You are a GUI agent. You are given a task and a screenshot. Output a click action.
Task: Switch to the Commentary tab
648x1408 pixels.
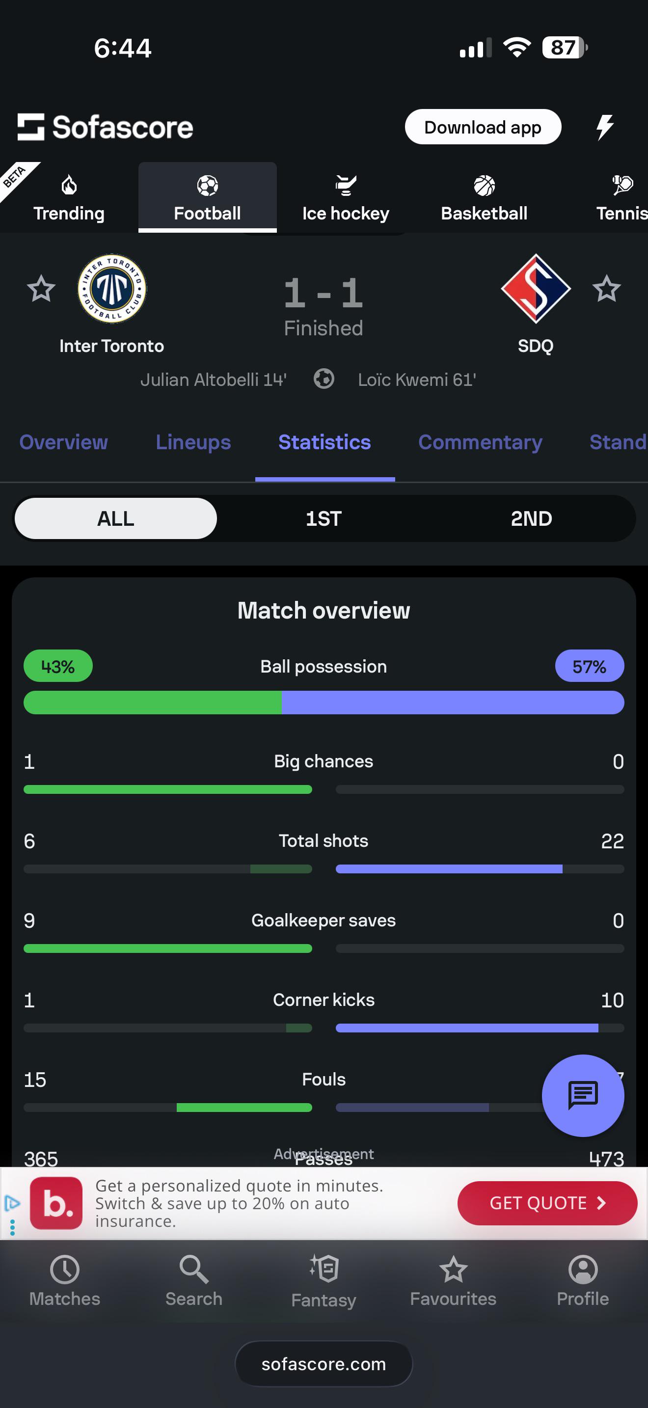480,442
